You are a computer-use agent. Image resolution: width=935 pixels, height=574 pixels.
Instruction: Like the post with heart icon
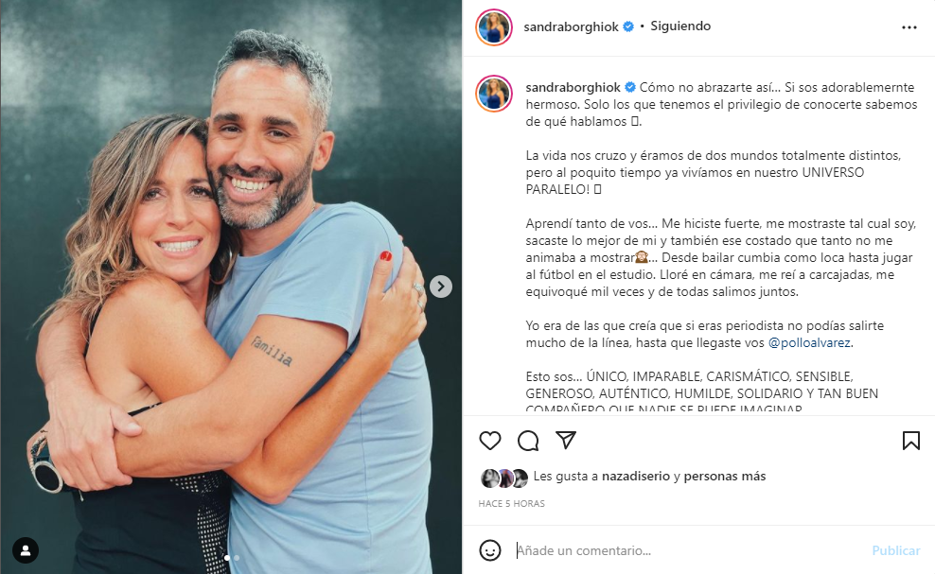(489, 441)
